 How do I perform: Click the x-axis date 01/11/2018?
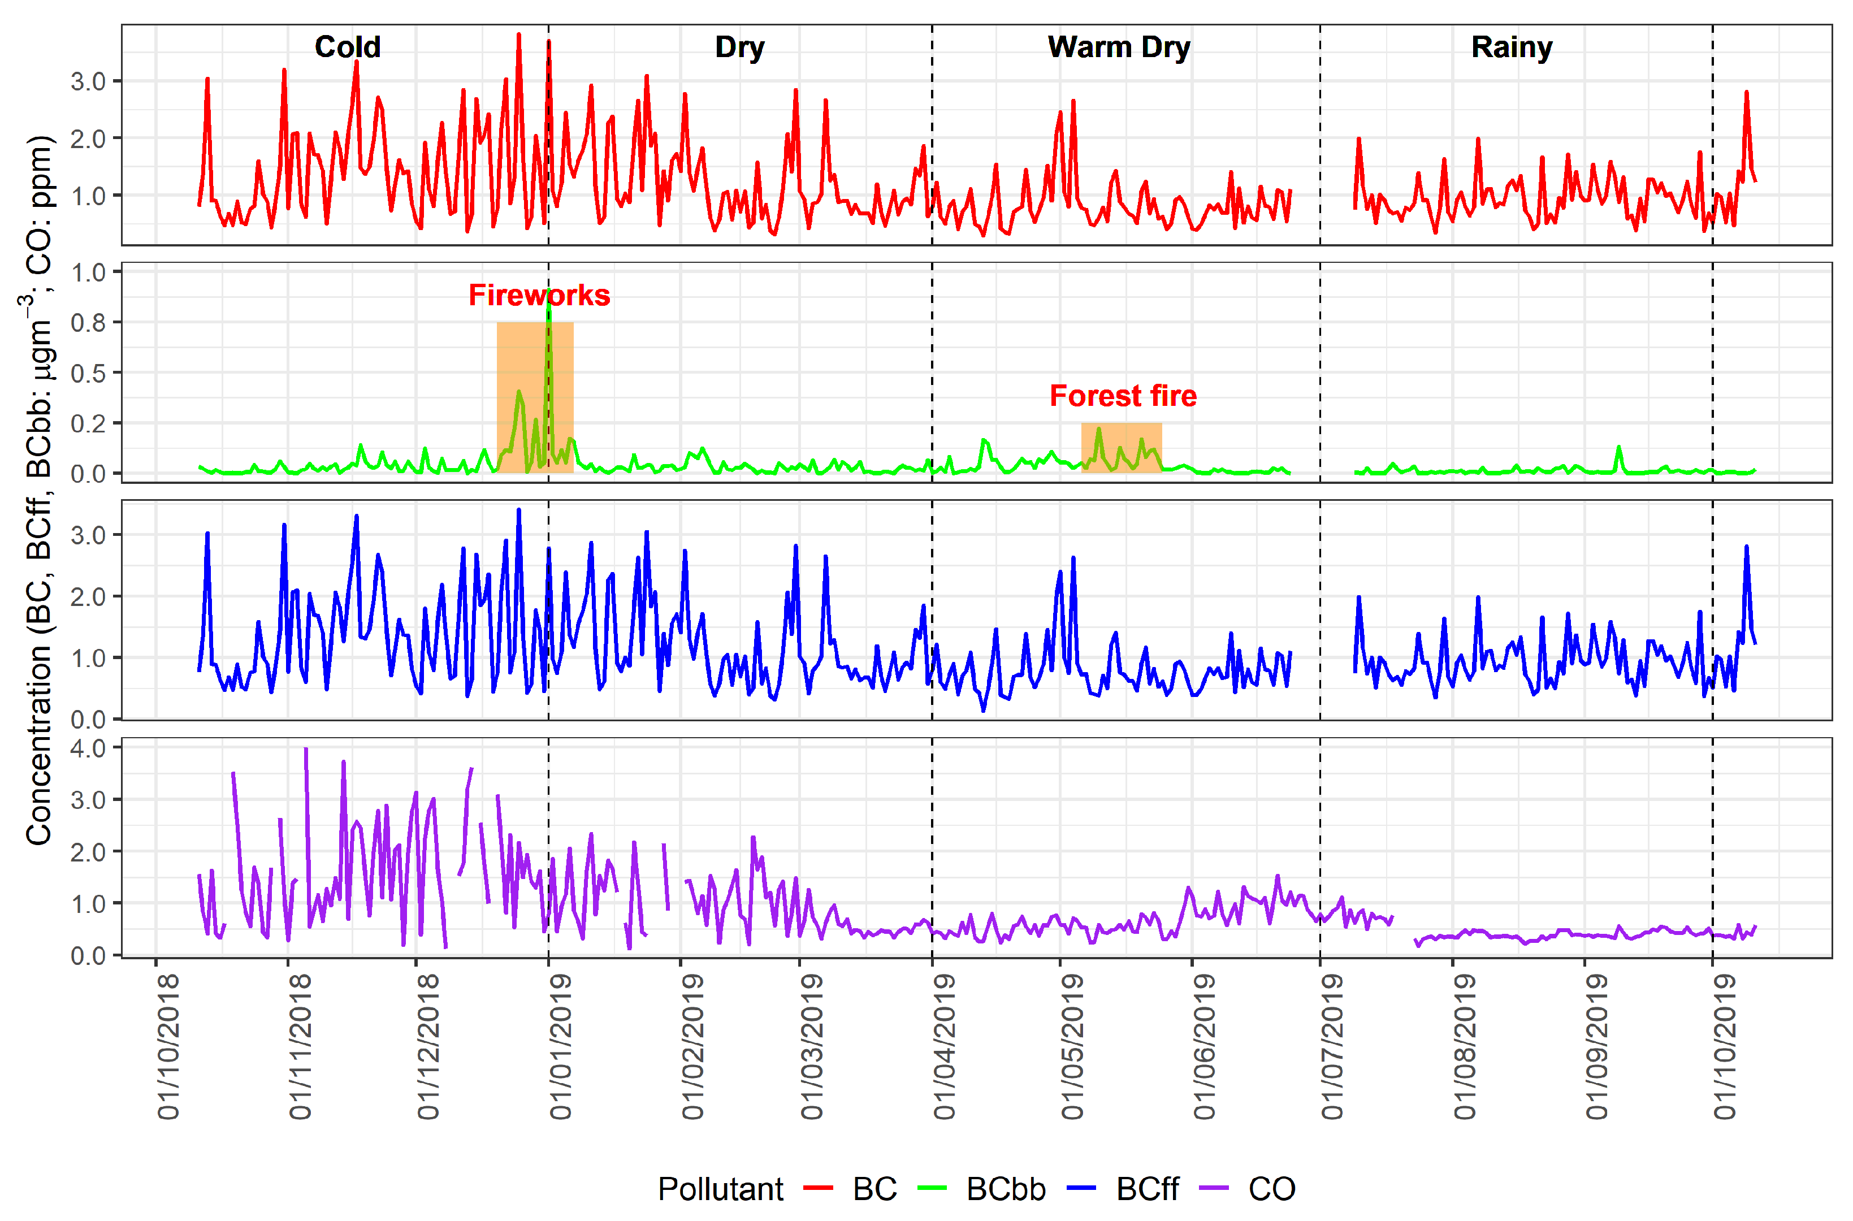tap(300, 1046)
